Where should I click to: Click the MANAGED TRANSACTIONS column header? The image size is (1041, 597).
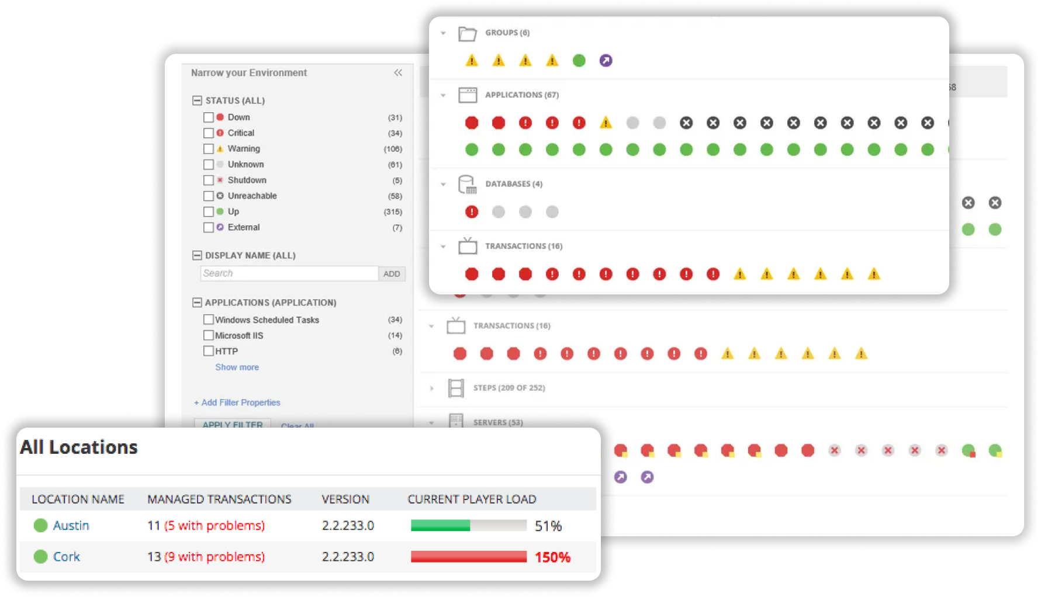[x=219, y=499]
